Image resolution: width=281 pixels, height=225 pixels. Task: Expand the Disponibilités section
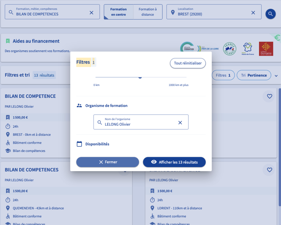coord(97,144)
